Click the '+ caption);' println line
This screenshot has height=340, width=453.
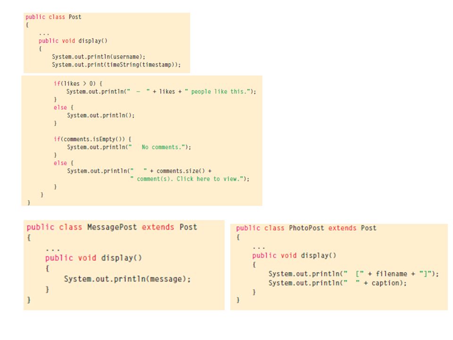tap(337, 283)
